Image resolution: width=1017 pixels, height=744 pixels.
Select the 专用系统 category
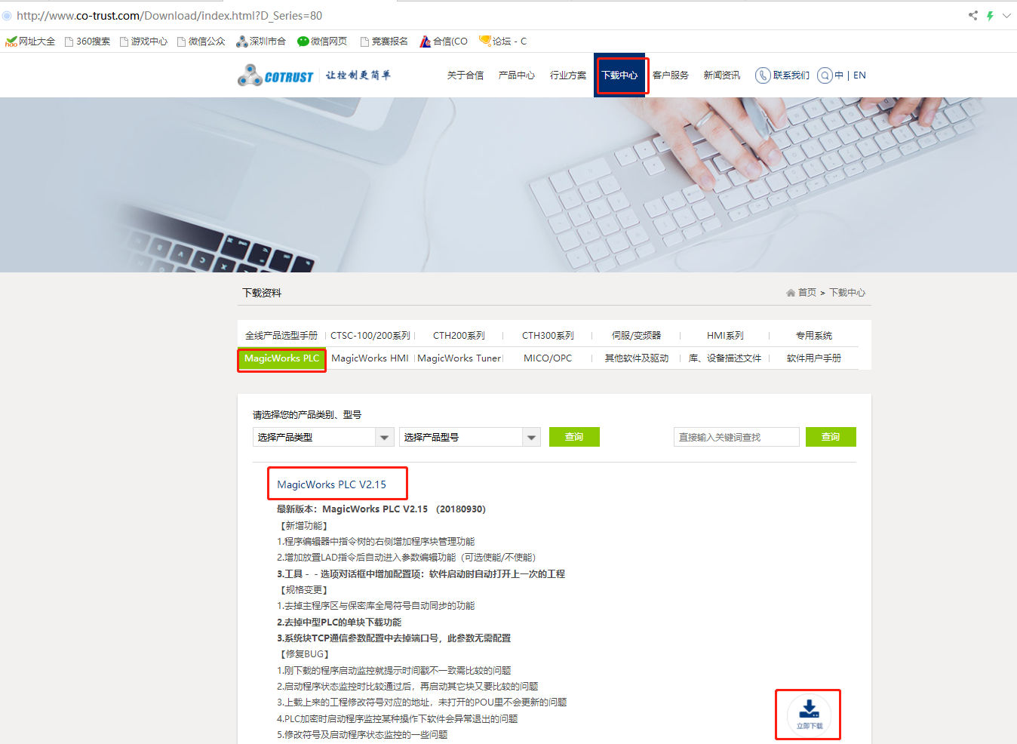[814, 336]
